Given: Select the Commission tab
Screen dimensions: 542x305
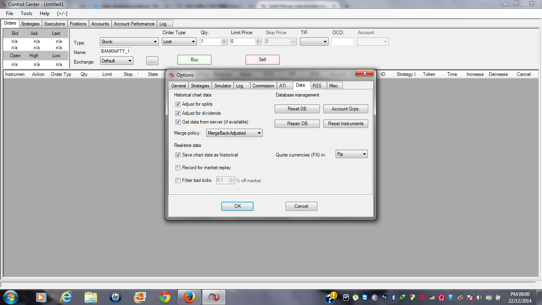Looking at the screenshot, I should pyautogui.click(x=263, y=86).
